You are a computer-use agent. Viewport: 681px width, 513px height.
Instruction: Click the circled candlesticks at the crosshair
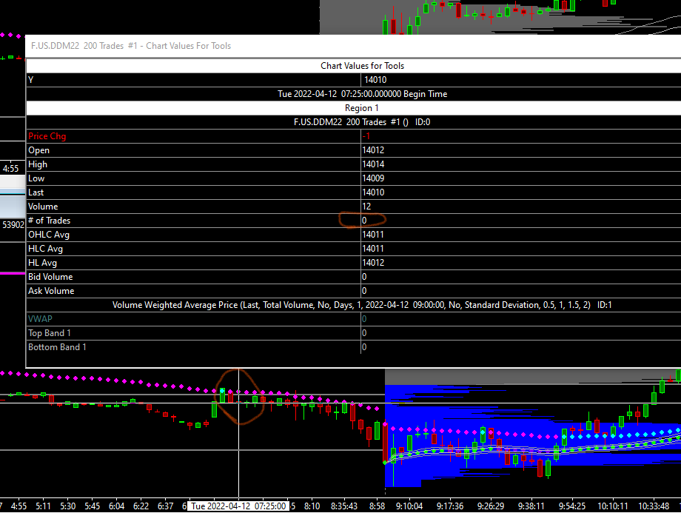click(x=238, y=397)
